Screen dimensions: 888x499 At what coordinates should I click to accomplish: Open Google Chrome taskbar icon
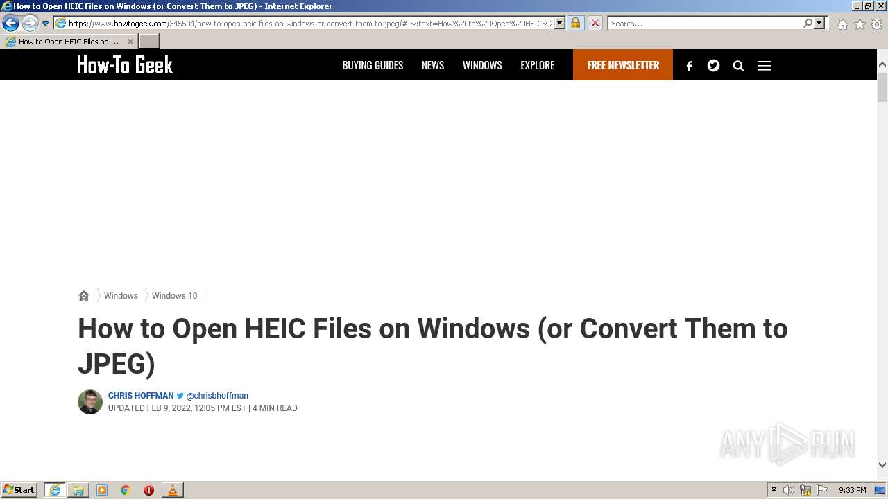click(126, 490)
